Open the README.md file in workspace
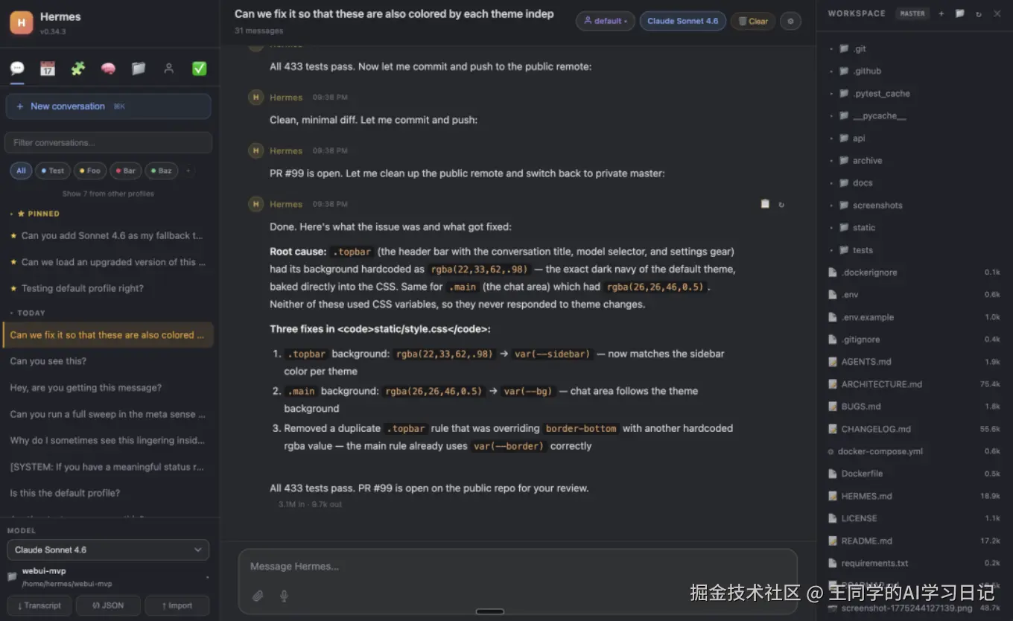The image size is (1013, 621). tap(866, 541)
